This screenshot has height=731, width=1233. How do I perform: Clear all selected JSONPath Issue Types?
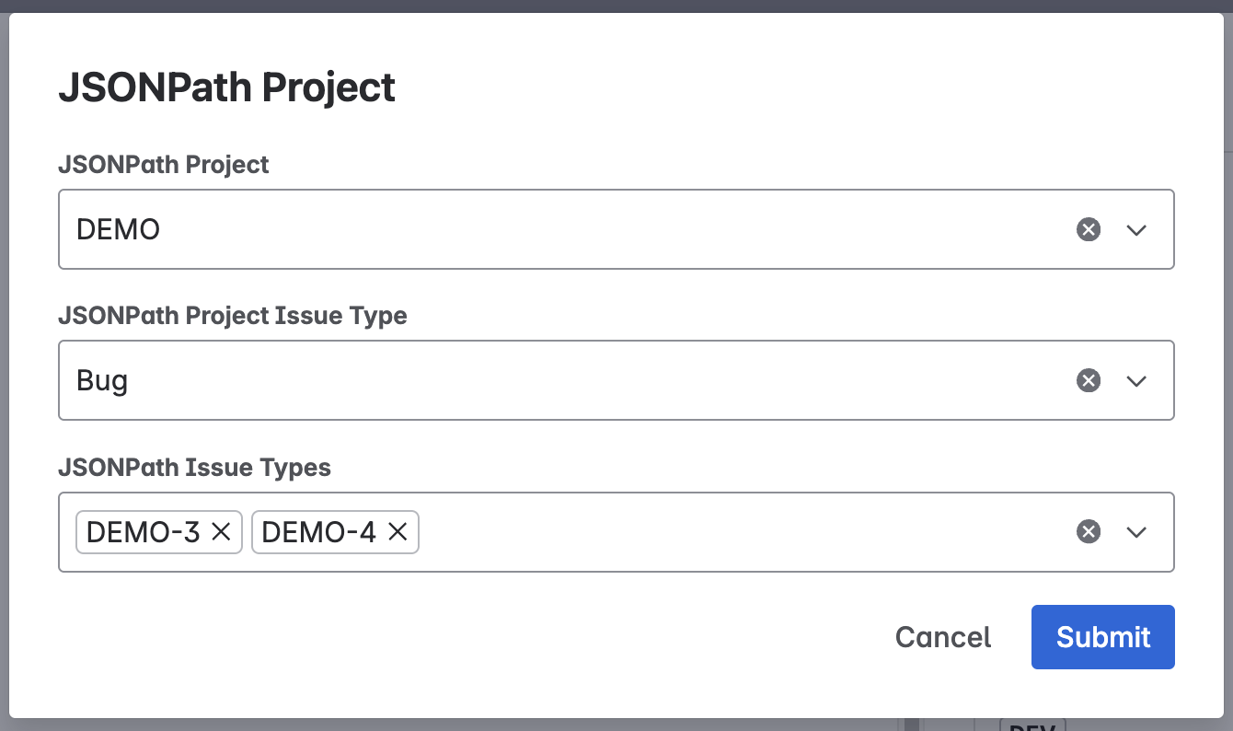1089,532
